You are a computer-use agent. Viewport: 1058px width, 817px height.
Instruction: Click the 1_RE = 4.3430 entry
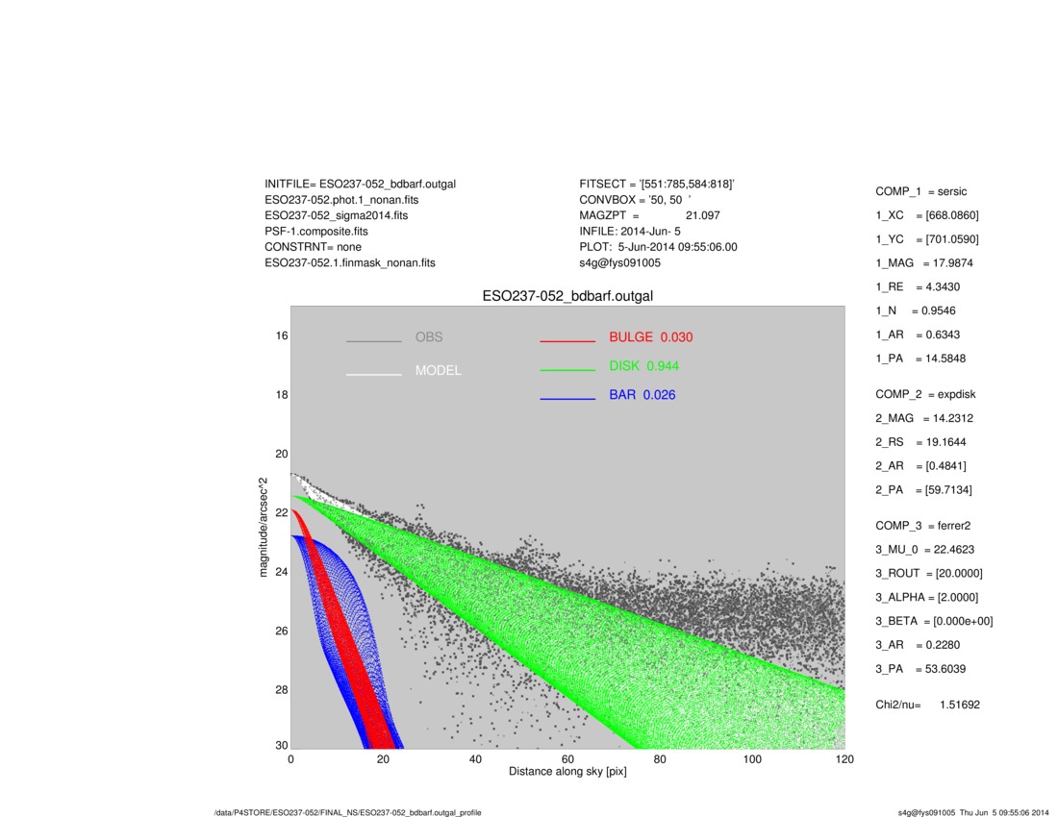point(918,286)
